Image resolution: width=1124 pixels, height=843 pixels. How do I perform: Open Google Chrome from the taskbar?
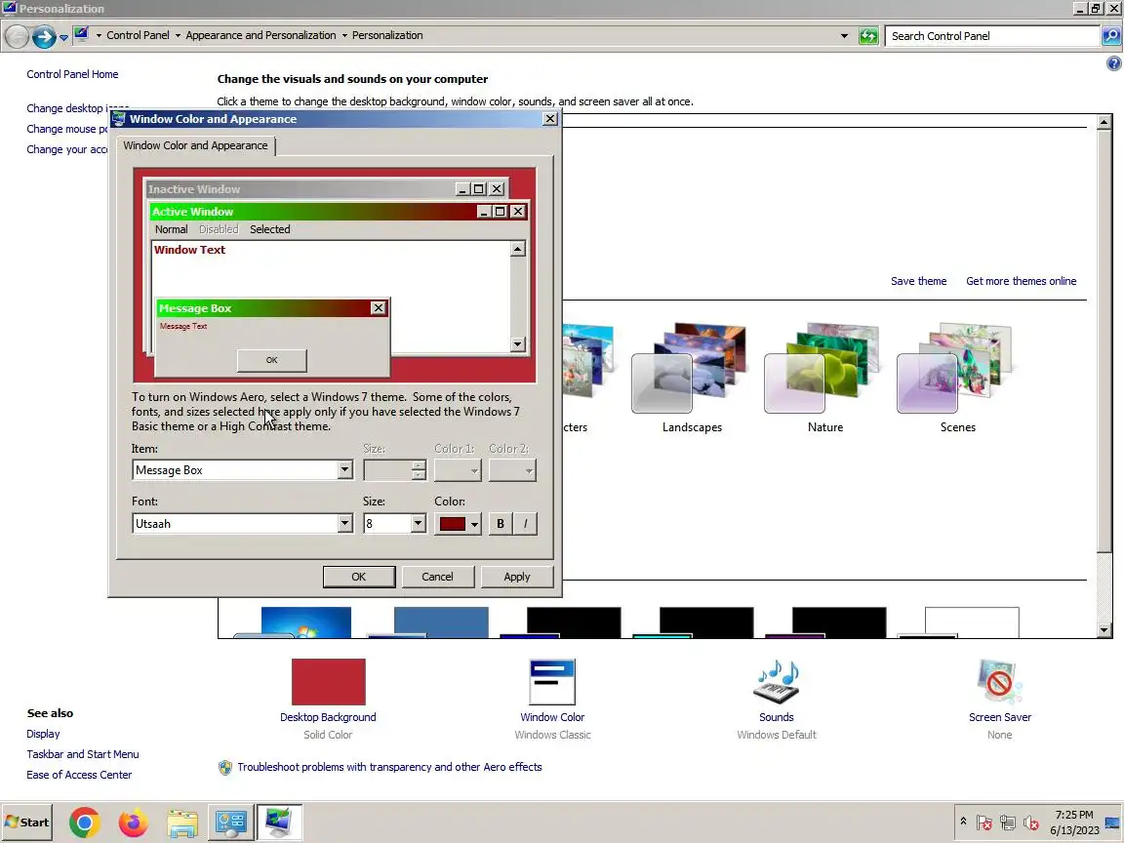pos(85,823)
